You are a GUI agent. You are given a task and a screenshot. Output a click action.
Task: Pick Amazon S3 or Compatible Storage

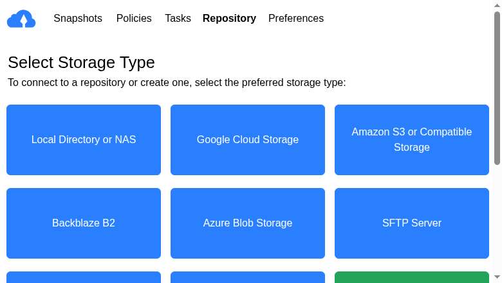point(412,140)
